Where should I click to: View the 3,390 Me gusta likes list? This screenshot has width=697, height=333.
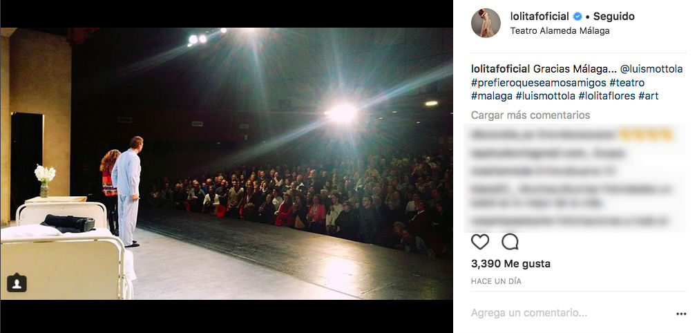pyautogui.click(x=510, y=264)
